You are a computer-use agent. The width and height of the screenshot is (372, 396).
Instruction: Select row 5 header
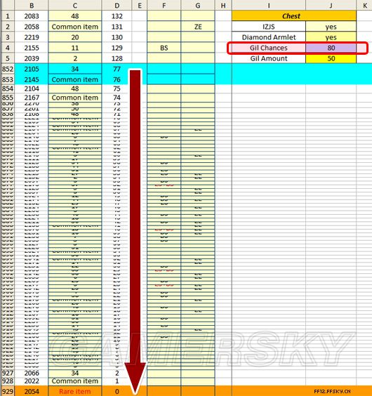tap(8, 58)
